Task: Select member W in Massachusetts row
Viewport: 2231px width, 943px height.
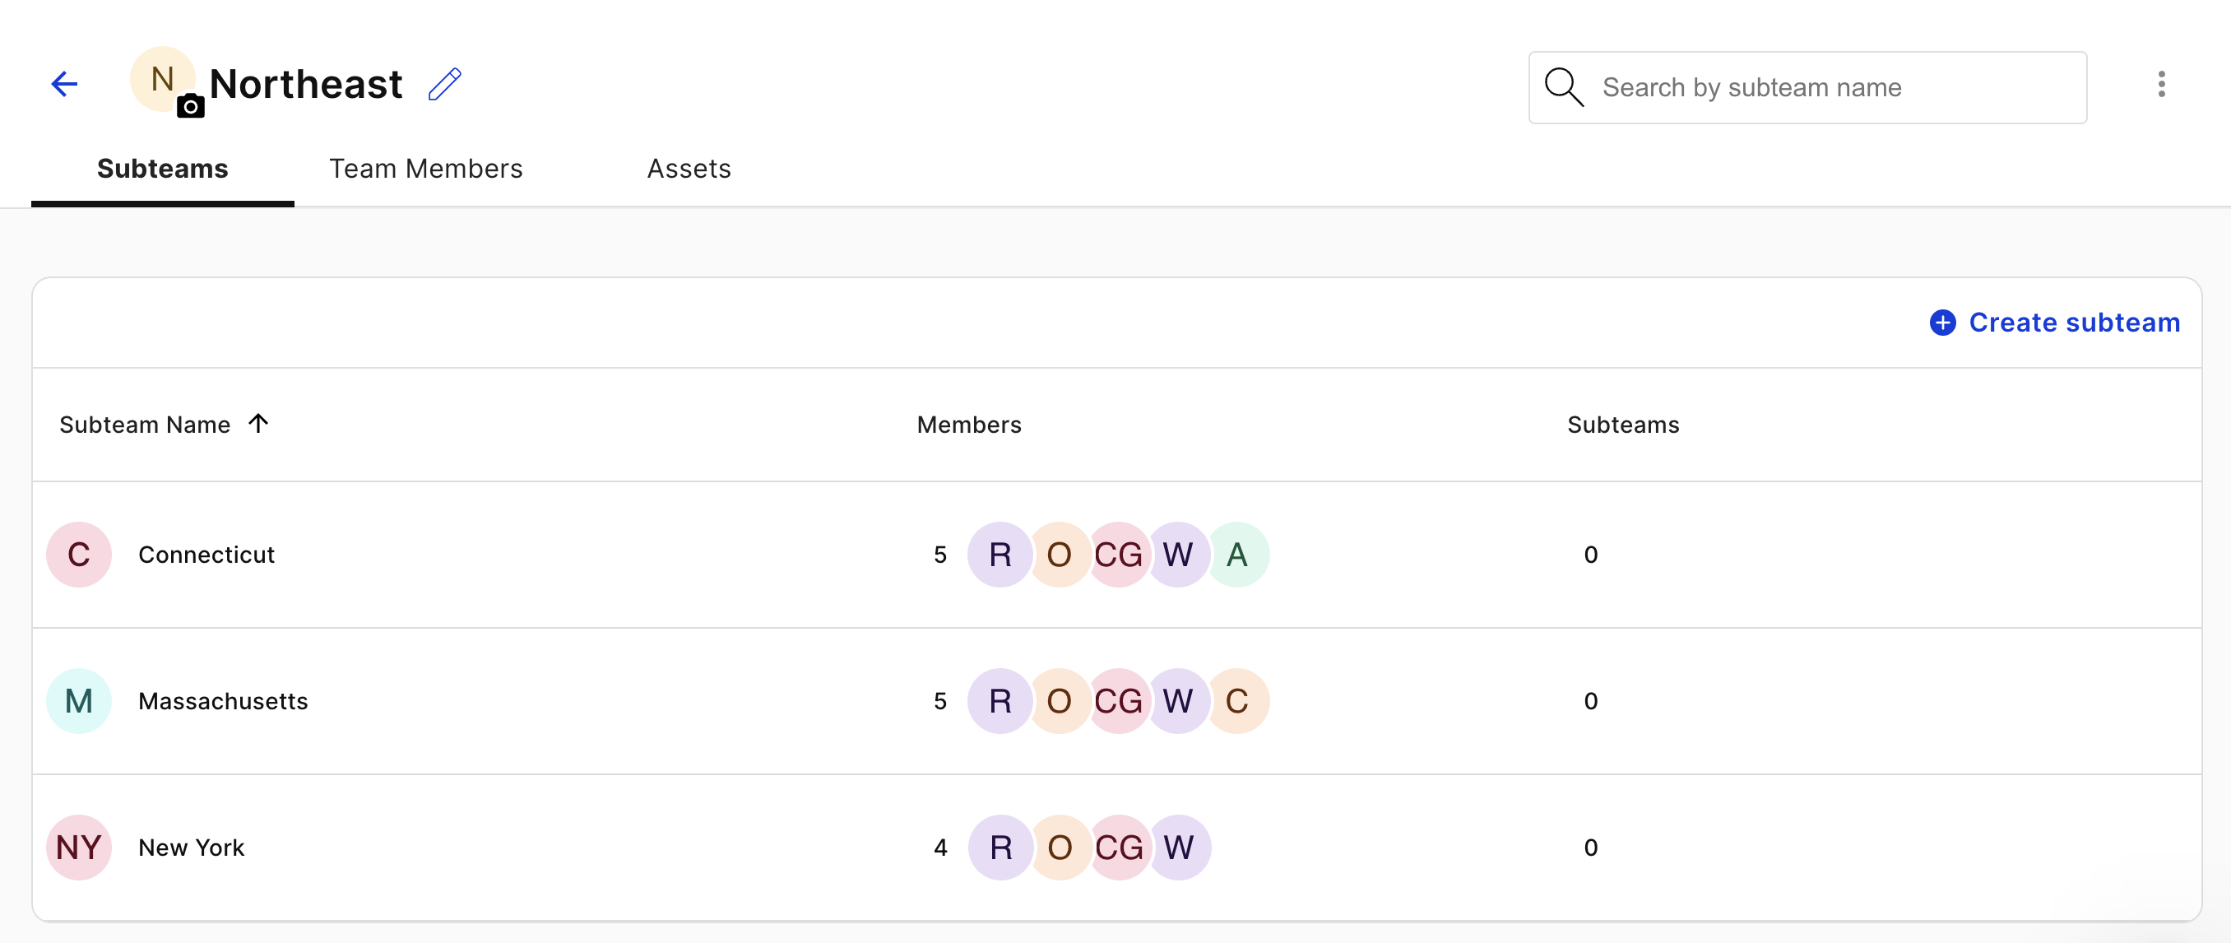Action: tap(1178, 701)
